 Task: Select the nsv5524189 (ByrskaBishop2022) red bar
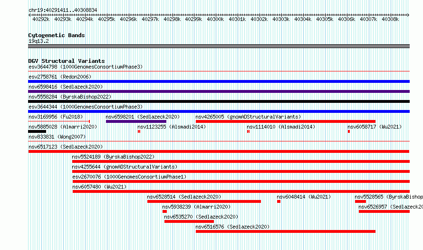[241, 161]
